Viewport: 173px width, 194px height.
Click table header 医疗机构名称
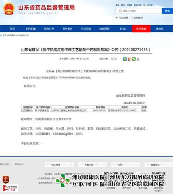click(x=43, y=107)
